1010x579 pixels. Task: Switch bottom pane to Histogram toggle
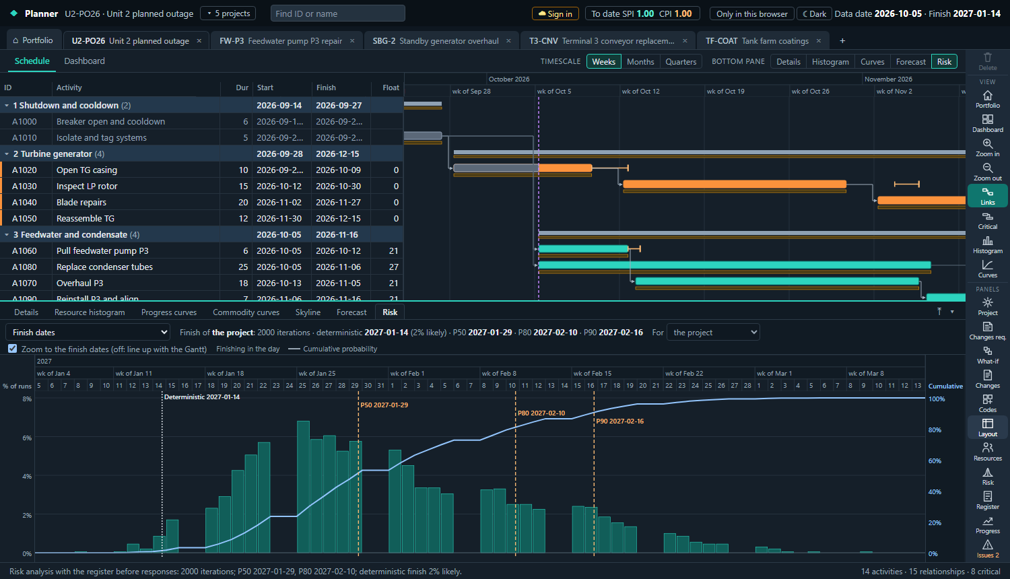830,61
